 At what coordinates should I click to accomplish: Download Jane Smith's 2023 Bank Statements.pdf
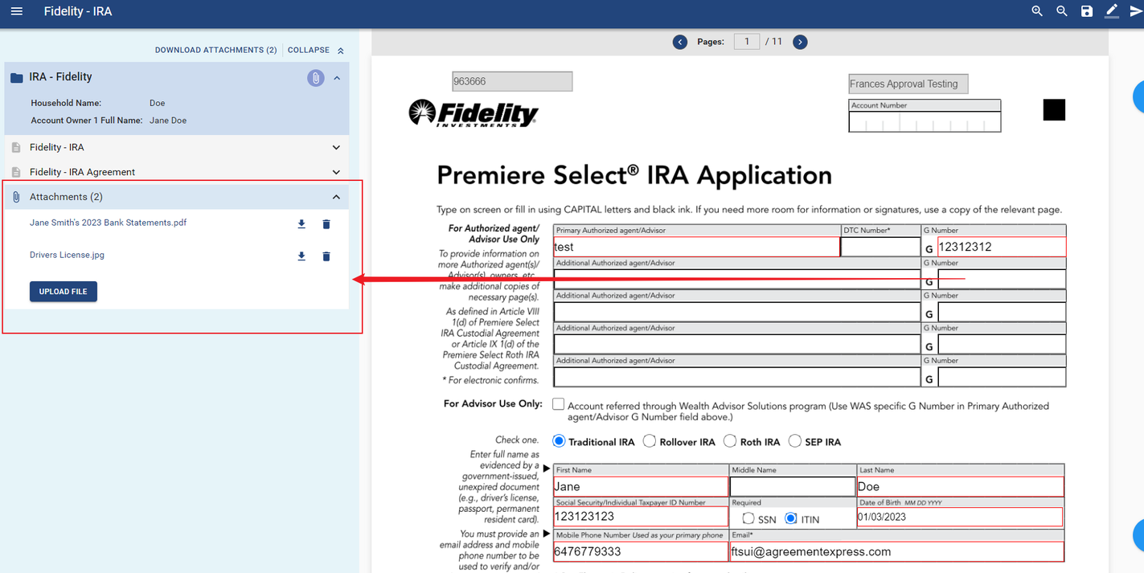301,224
